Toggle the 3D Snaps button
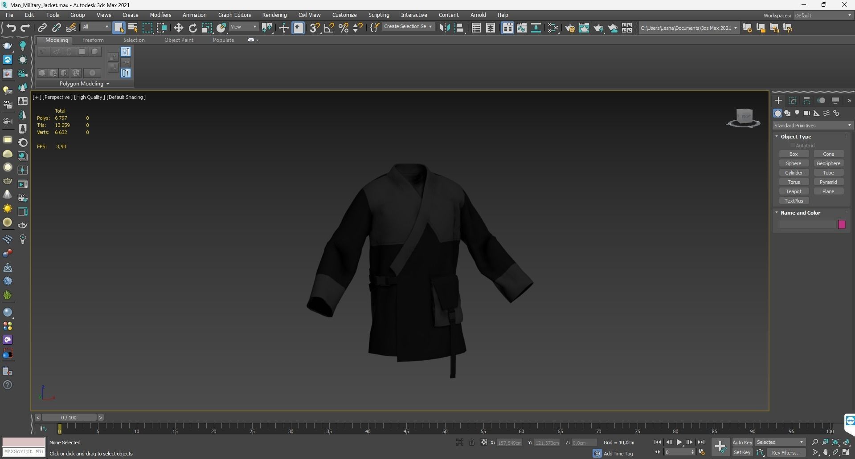Viewport: 855px width, 459px height. [x=315, y=28]
